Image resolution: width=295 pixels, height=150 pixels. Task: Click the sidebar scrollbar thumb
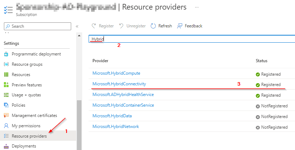[x=79, y=125]
